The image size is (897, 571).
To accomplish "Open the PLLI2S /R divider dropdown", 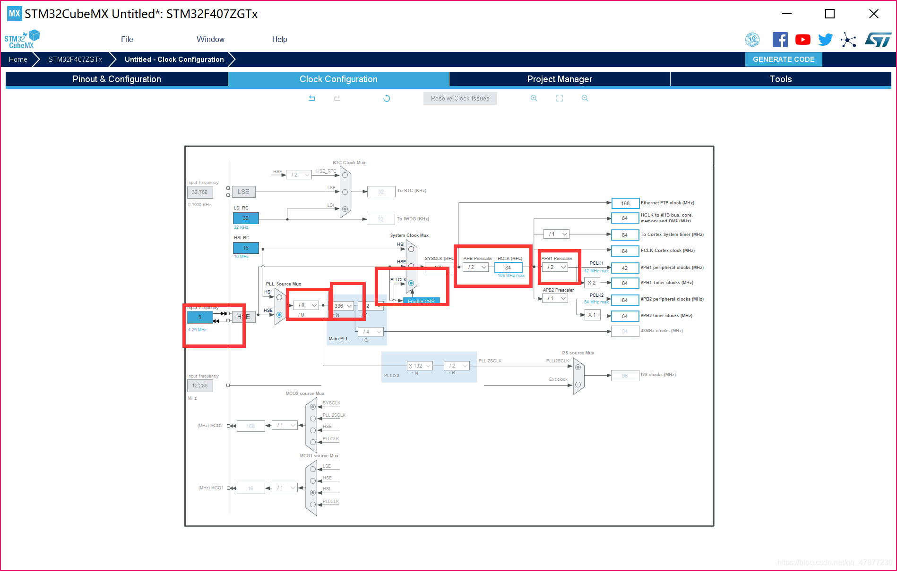I will pos(457,366).
